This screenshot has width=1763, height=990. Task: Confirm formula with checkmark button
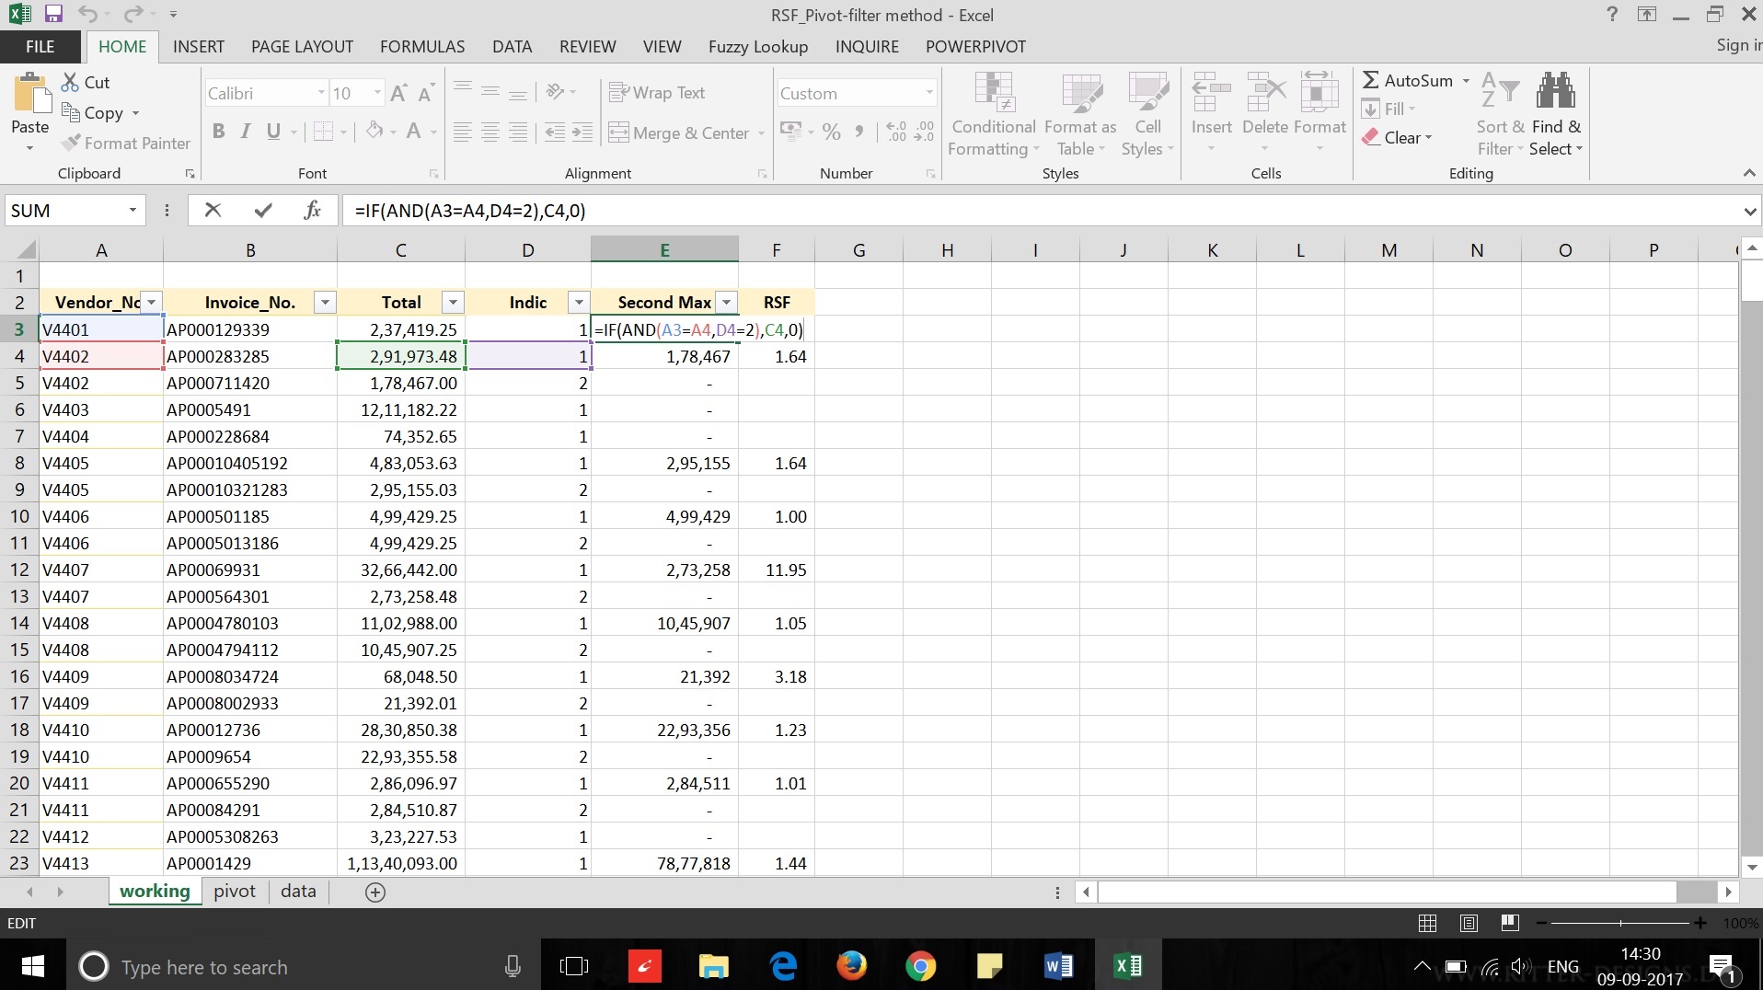click(263, 210)
